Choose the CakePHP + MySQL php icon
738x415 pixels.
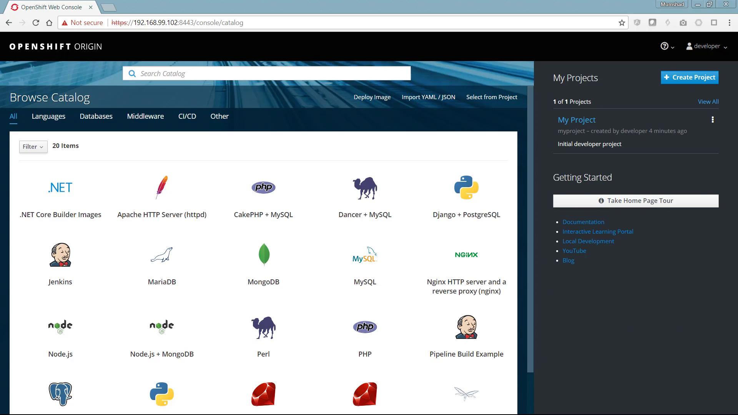click(x=263, y=187)
